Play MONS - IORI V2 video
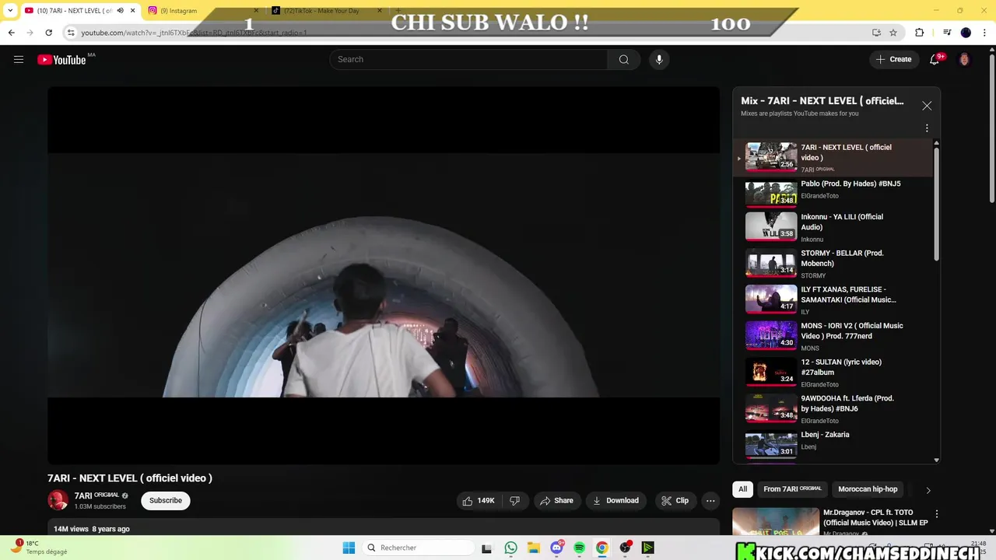996x560 pixels. [x=833, y=337]
